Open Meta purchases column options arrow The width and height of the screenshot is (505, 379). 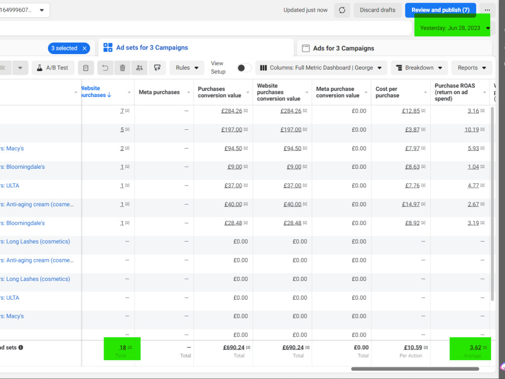(x=188, y=92)
